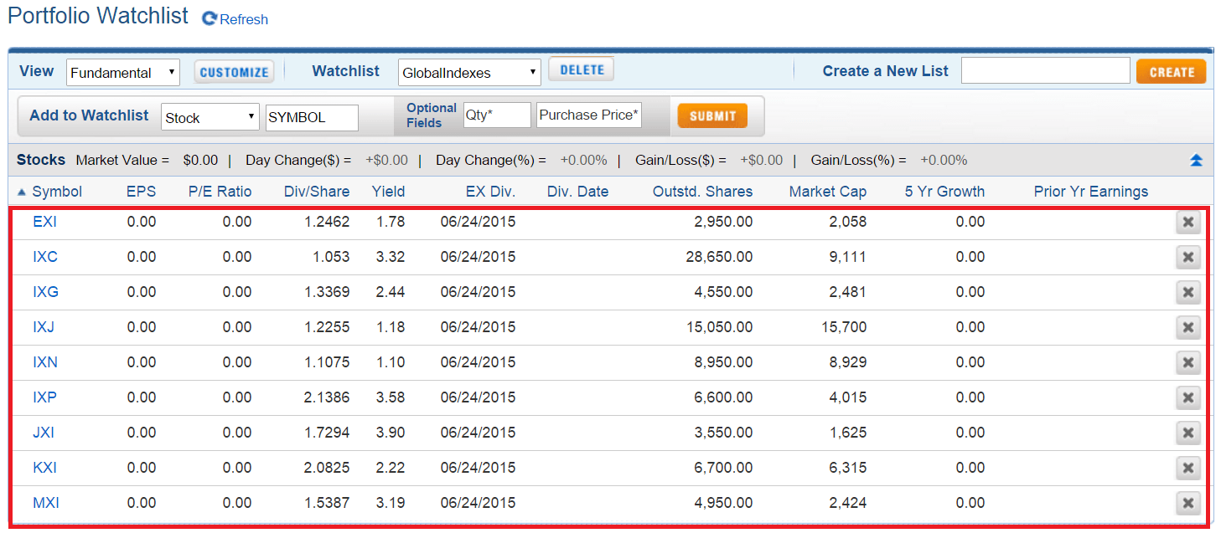Click the orange Create button
The width and height of the screenshot is (1221, 533).
click(x=1171, y=72)
